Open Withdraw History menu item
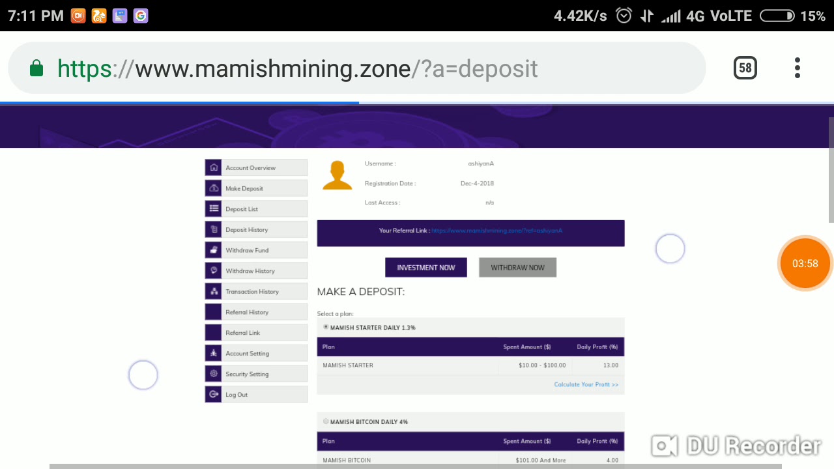Image resolution: width=834 pixels, height=469 pixels. pos(256,270)
